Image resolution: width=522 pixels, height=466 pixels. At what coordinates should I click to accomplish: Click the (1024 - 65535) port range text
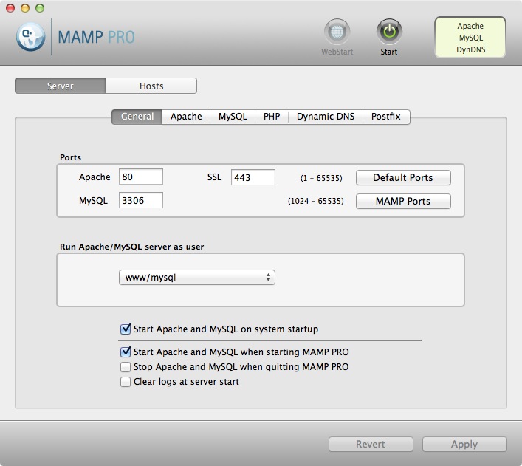coord(315,201)
